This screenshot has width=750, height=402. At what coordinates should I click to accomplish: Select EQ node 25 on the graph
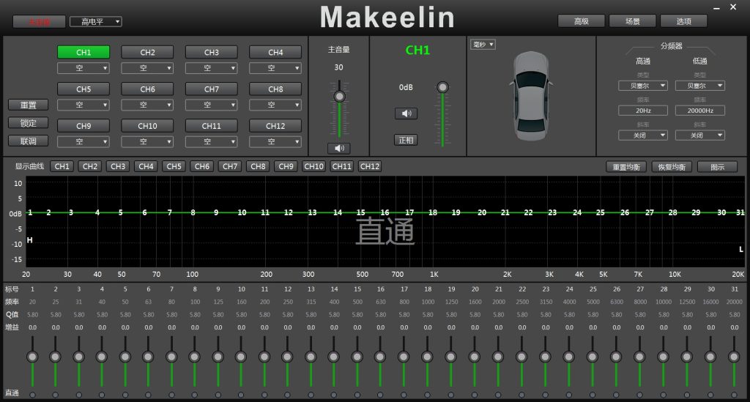601,212
